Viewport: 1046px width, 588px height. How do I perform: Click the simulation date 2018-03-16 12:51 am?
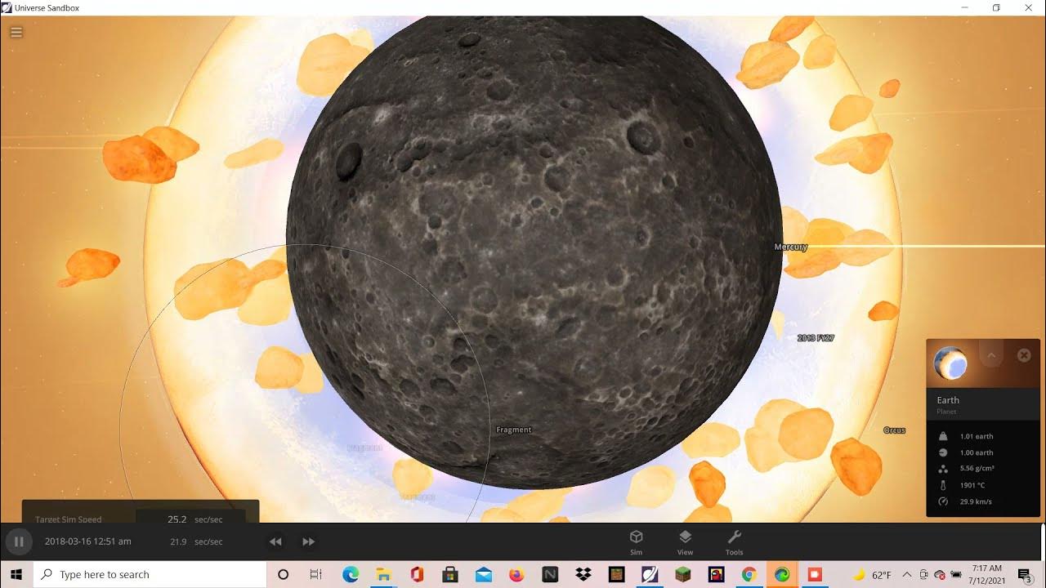[88, 541]
